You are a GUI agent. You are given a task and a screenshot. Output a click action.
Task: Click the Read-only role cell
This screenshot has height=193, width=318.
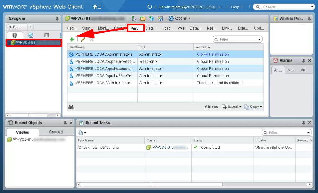pyautogui.click(x=148, y=61)
